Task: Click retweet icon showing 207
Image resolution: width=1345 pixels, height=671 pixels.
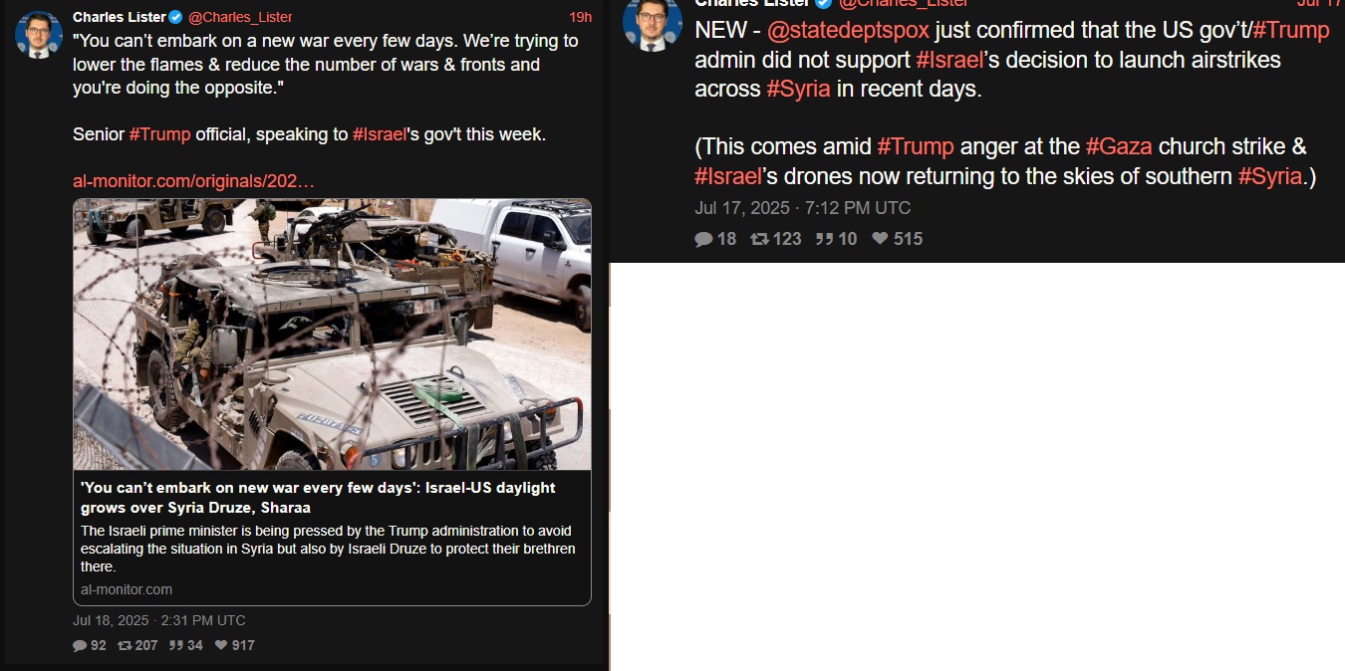Action: point(125,645)
